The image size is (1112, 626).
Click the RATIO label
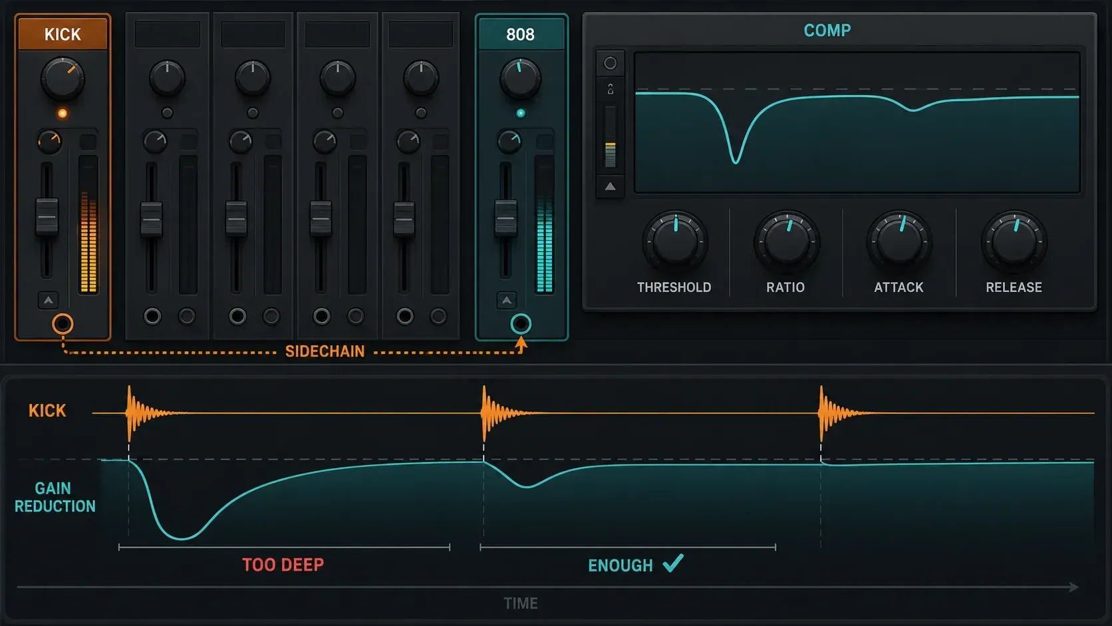click(785, 287)
